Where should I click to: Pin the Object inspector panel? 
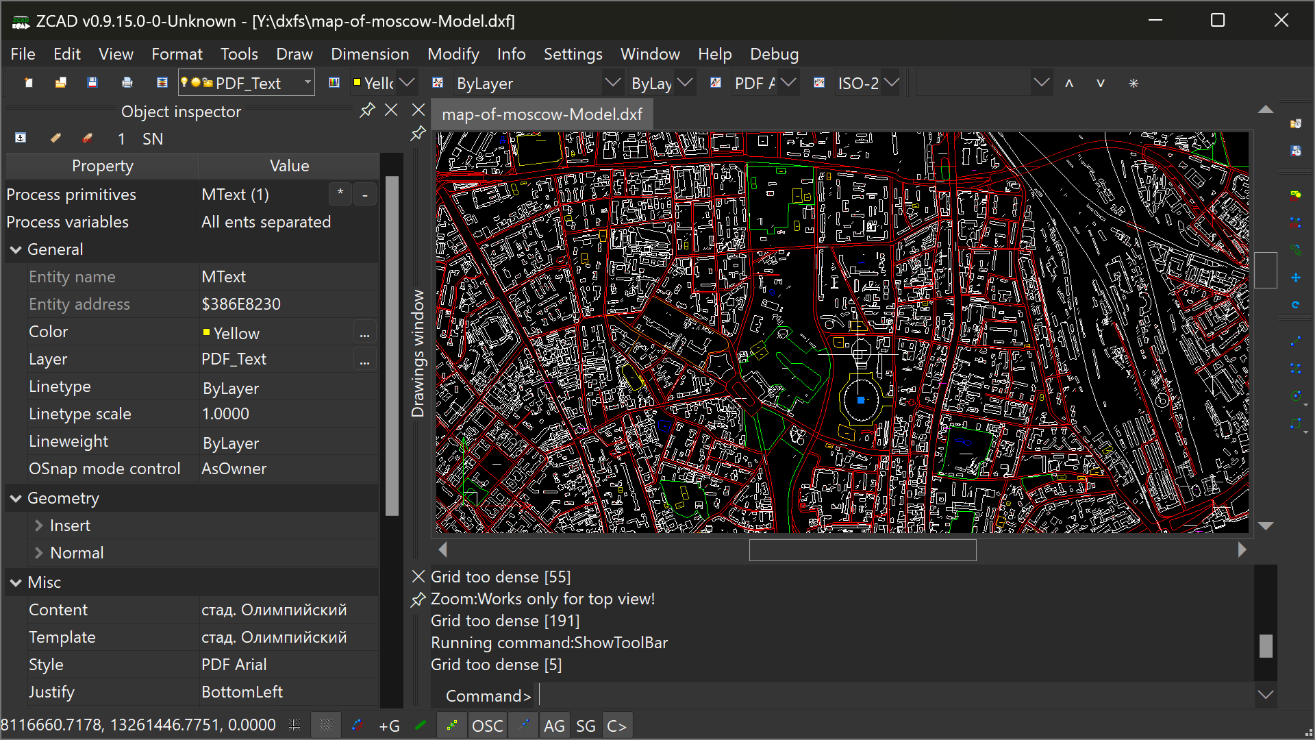pos(367,110)
